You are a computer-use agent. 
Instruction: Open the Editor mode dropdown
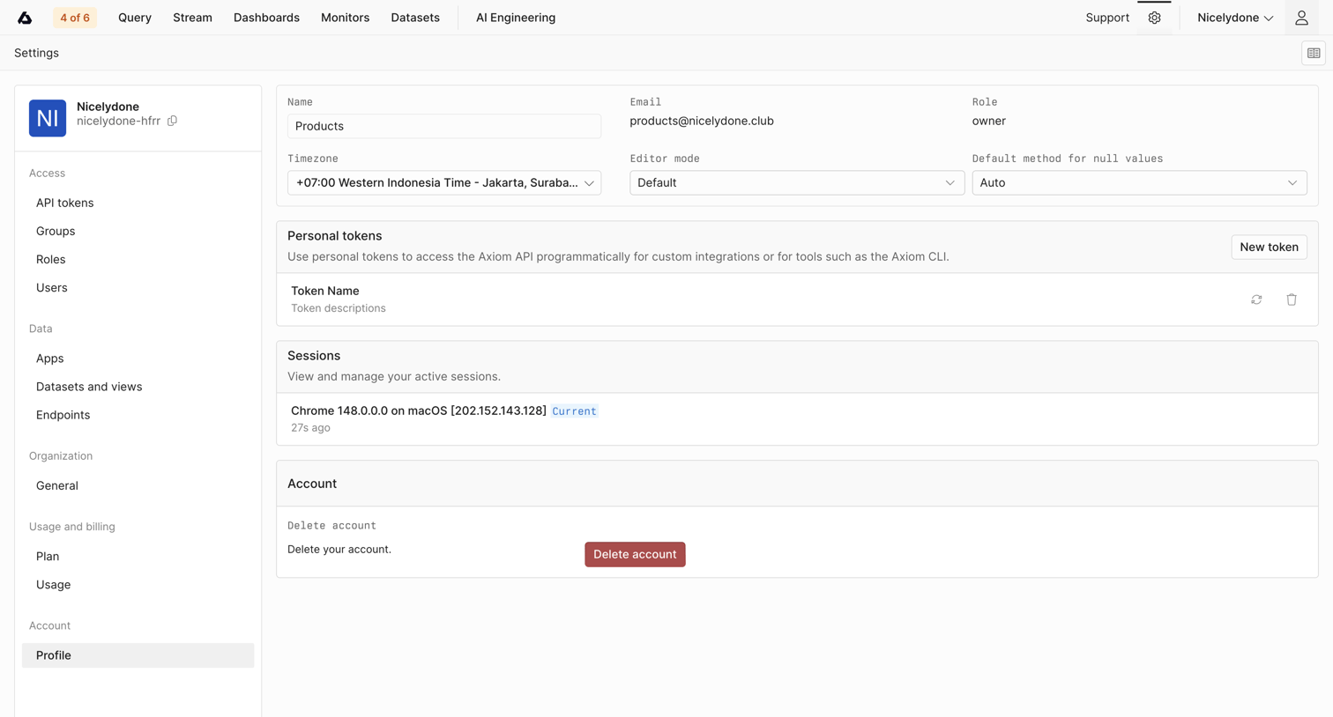[x=797, y=183]
